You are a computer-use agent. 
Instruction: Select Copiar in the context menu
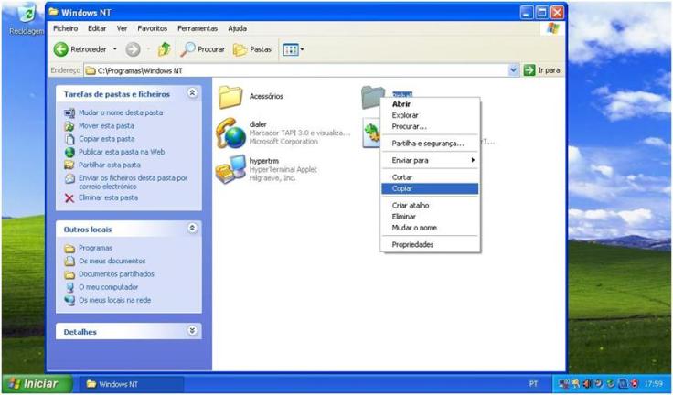pyautogui.click(x=402, y=188)
